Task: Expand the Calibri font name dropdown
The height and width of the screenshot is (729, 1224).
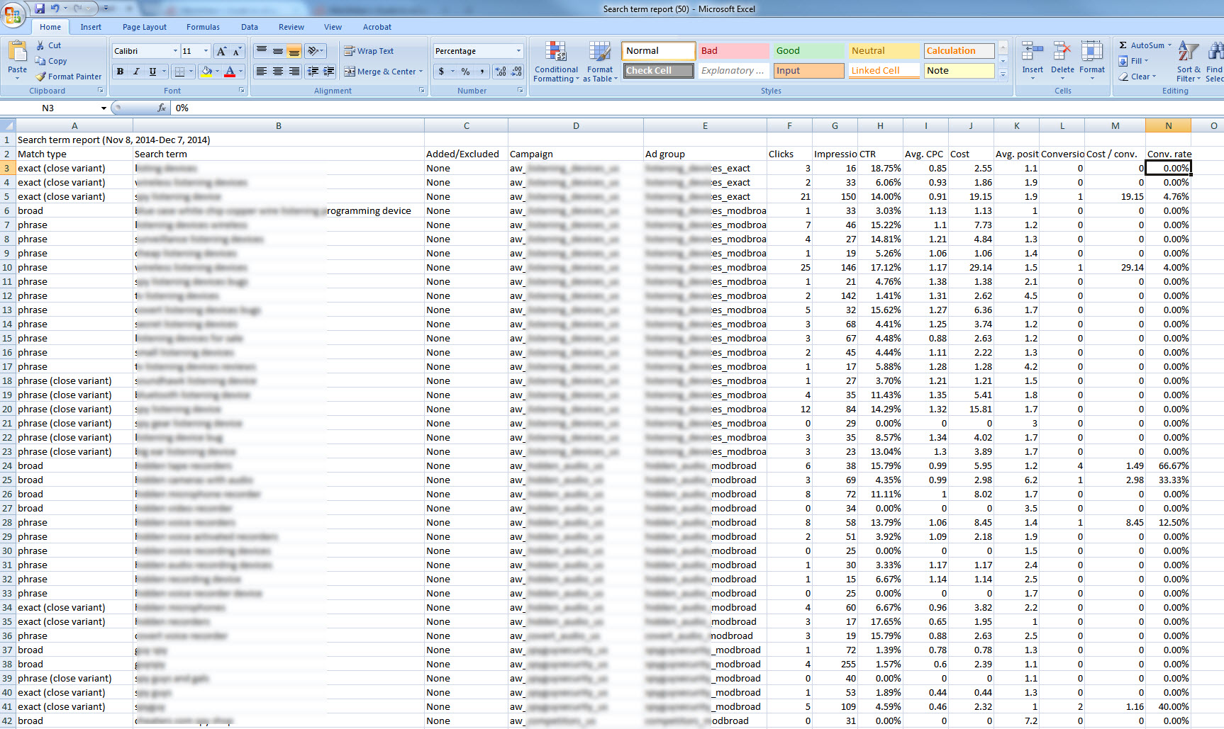Action: [x=175, y=51]
